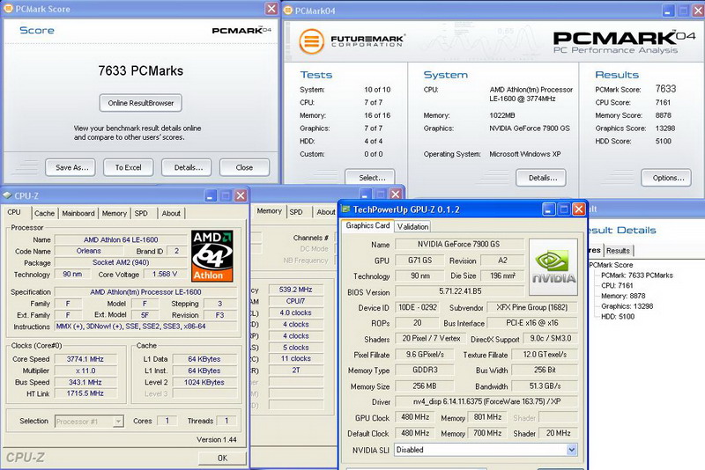The width and height of the screenshot is (705, 470).
Task: Select the CPU: 7161 tree row
Action: point(617,285)
